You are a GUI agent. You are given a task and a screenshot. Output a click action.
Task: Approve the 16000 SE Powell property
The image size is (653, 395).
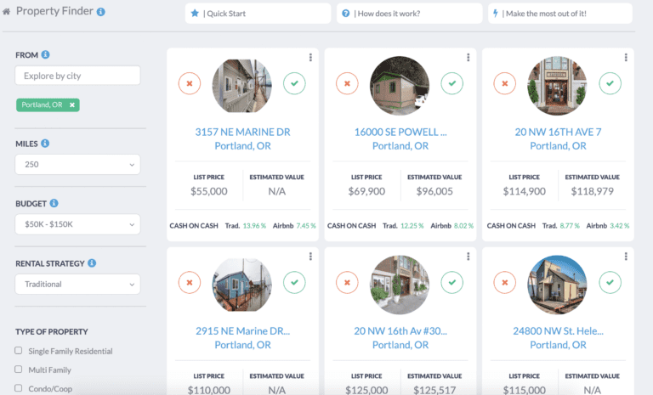pyautogui.click(x=451, y=83)
